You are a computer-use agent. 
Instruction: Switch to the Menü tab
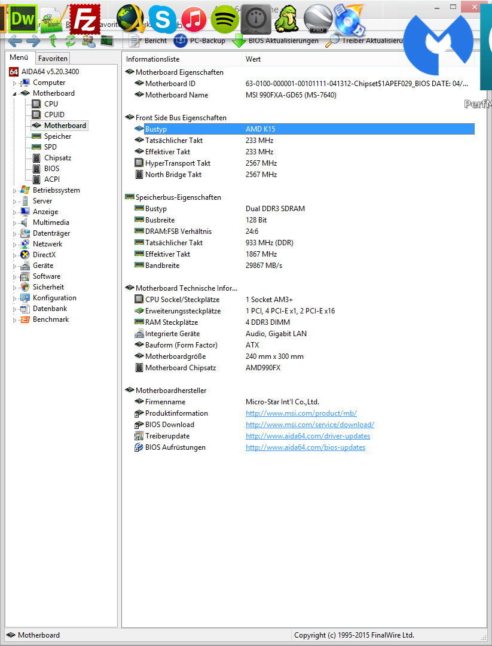(19, 57)
